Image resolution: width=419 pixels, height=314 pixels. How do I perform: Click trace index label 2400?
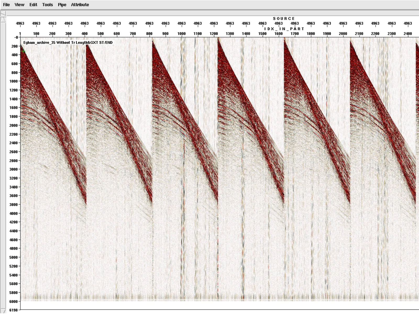408,33
